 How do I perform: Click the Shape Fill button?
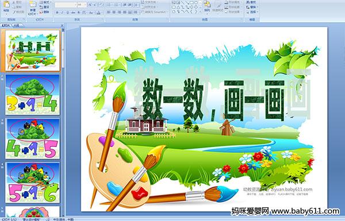233,2
